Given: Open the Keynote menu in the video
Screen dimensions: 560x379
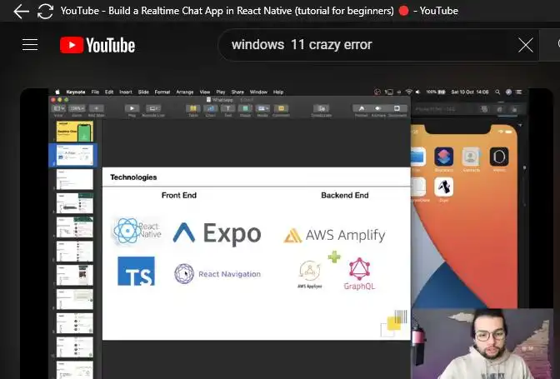Looking at the screenshot, I should pos(76,92).
